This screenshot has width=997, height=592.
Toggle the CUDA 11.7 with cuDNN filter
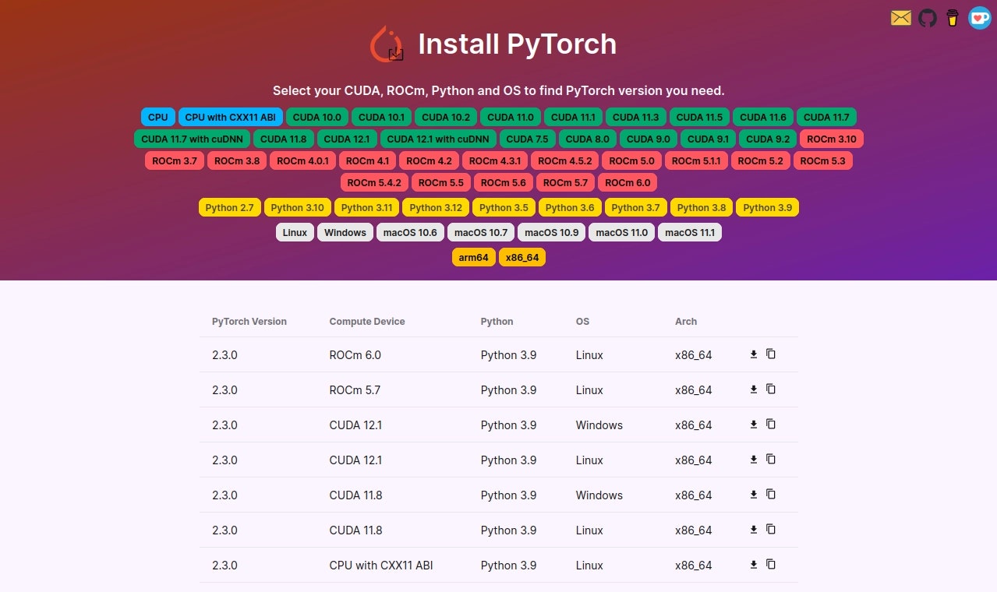tap(192, 139)
